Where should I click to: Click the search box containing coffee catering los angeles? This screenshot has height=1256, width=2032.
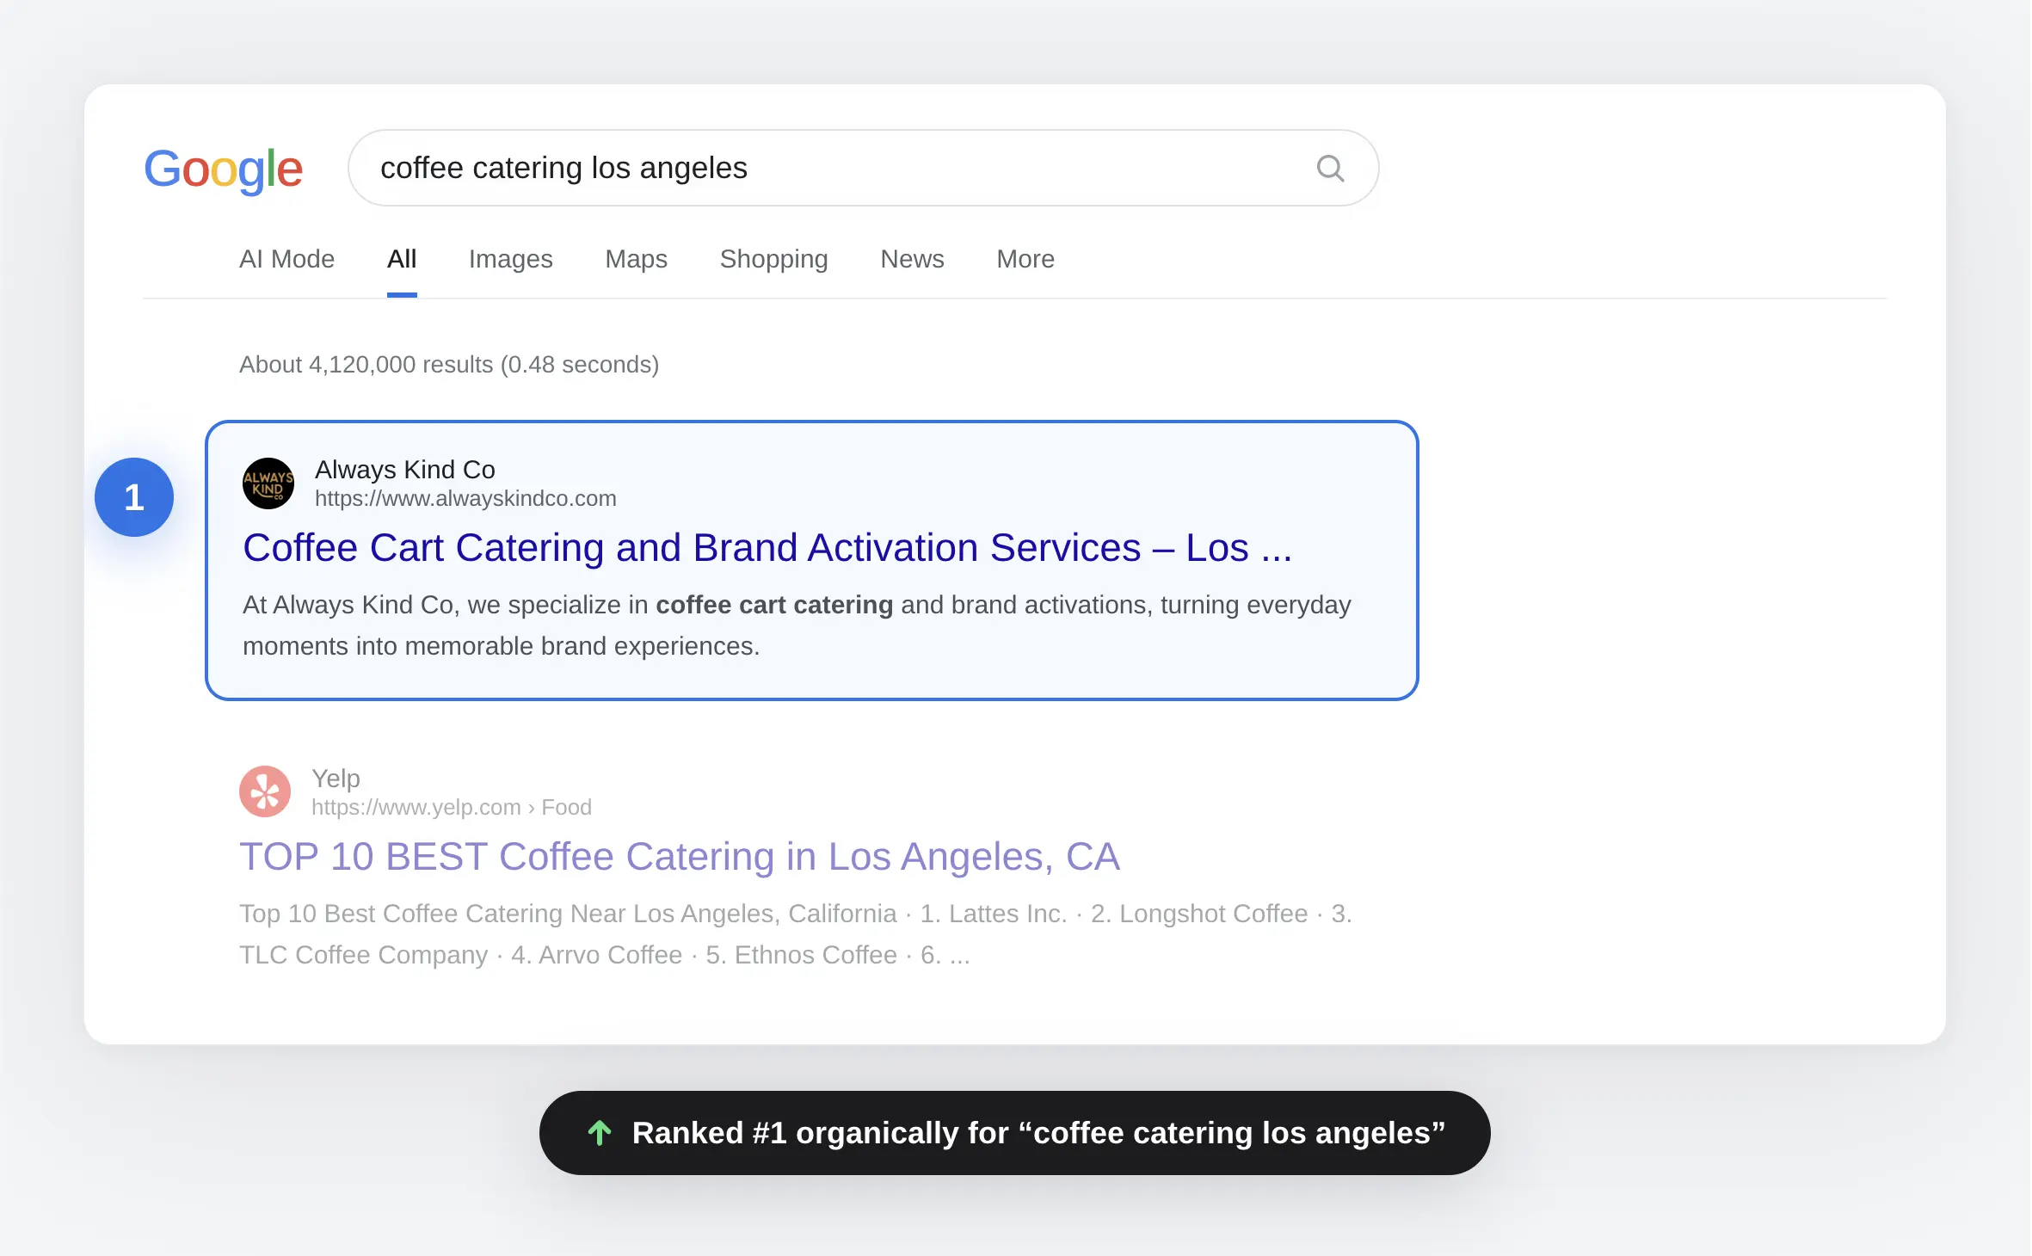863,168
